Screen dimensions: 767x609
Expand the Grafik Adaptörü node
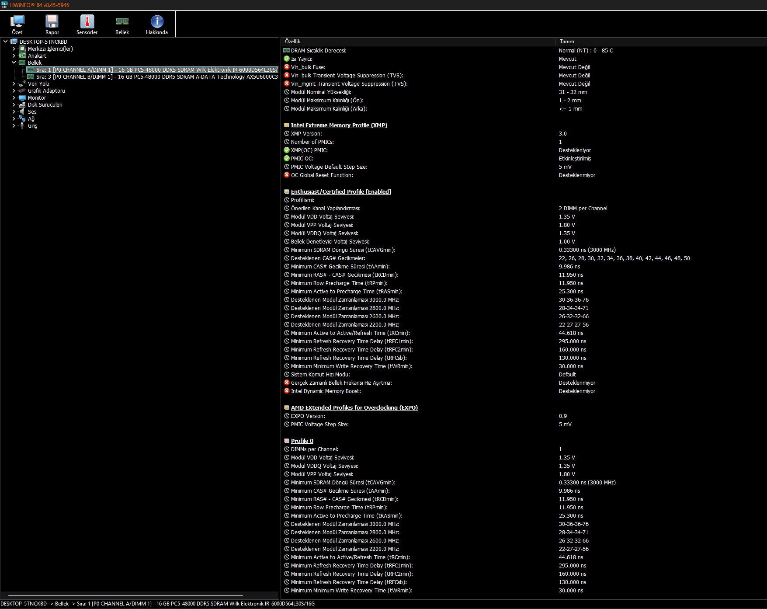pos(14,91)
